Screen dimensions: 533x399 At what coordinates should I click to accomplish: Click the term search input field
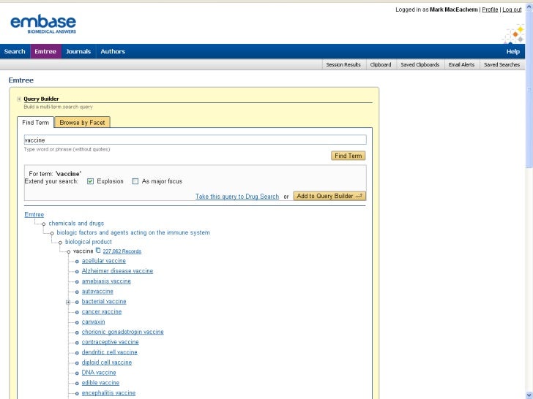coord(195,140)
